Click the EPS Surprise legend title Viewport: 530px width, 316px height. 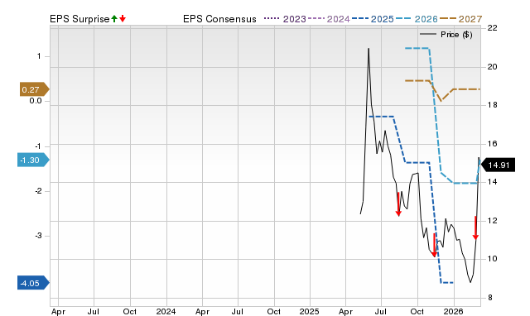[x=79, y=19]
